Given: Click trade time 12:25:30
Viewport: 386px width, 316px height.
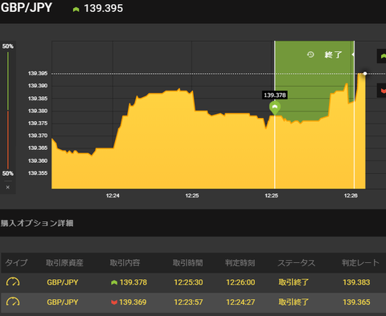Looking at the screenshot, I should tap(188, 282).
